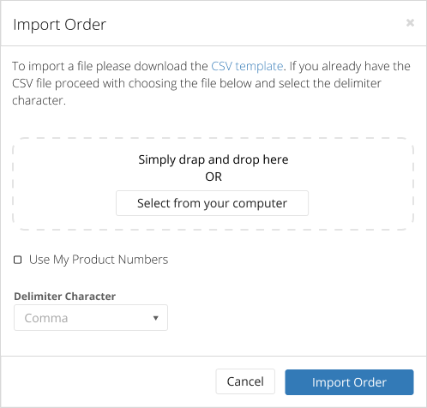Screen dimensions: 427x408
Task: Enable Use My Product Numbers checkbox
Action: 18,260
